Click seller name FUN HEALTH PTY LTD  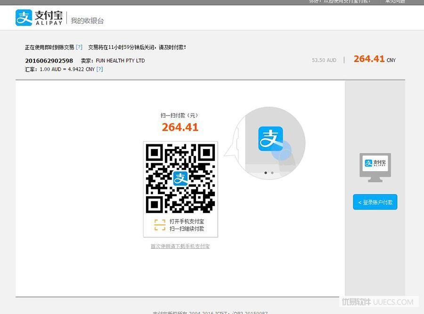tap(120, 61)
